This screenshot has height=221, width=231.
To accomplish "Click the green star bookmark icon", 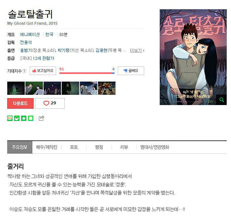I will tap(24, 118).
